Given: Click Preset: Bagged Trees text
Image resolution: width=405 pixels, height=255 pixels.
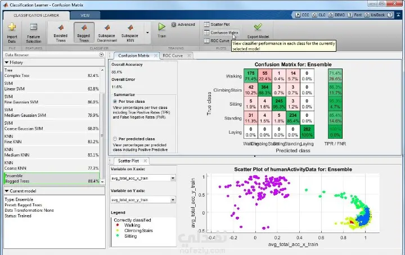Looking at the screenshot, I should coord(23,205).
